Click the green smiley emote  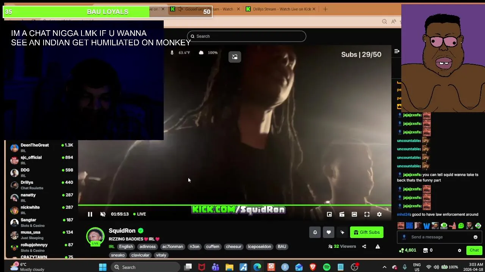(x=461, y=226)
